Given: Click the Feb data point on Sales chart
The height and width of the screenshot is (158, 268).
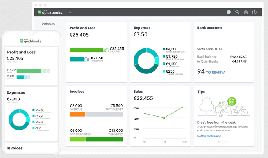Looking at the screenshot, I should [164, 118].
